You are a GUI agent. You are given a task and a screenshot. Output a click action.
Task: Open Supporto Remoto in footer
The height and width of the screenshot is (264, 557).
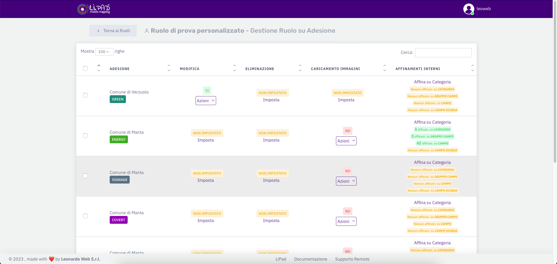352,259
